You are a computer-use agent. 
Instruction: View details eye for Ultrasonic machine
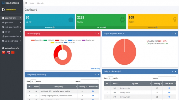pos(93,95)
